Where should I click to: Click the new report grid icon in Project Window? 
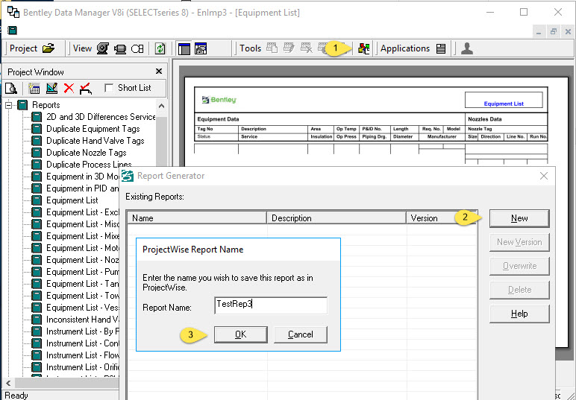click(x=34, y=88)
